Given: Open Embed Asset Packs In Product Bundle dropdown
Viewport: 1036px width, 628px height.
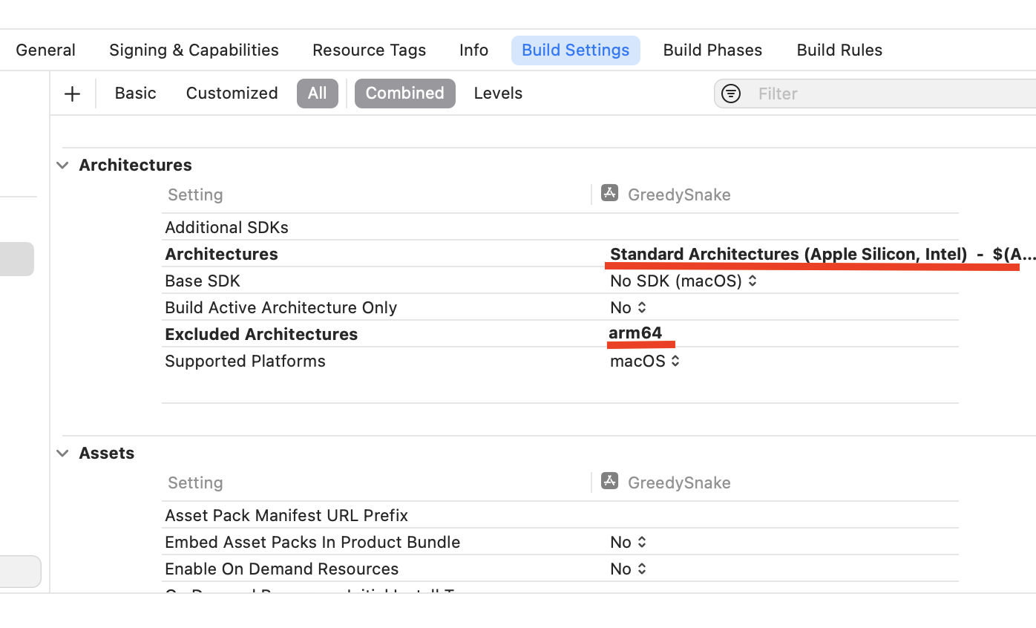Looking at the screenshot, I should click(x=629, y=542).
